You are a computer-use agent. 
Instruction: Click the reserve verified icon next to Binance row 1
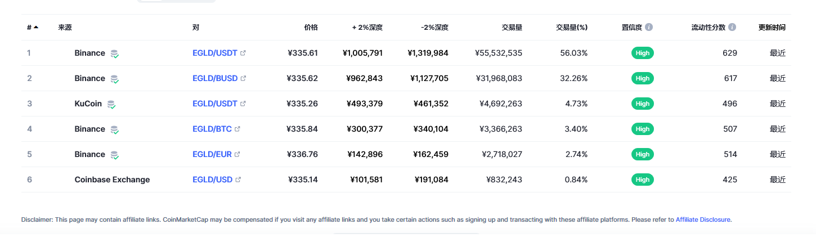pyautogui.click(x=114, y=53)
